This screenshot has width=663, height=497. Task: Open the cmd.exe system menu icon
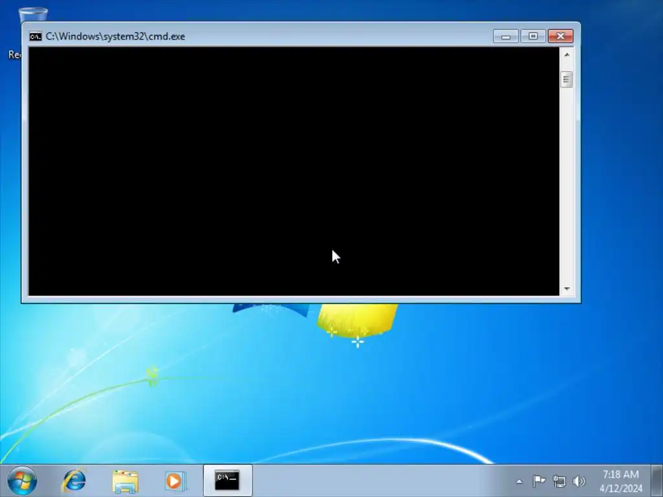click(x=36, y=36)
